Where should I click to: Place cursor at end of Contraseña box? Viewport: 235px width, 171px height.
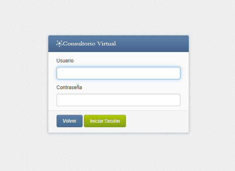(x=178, y=100)
